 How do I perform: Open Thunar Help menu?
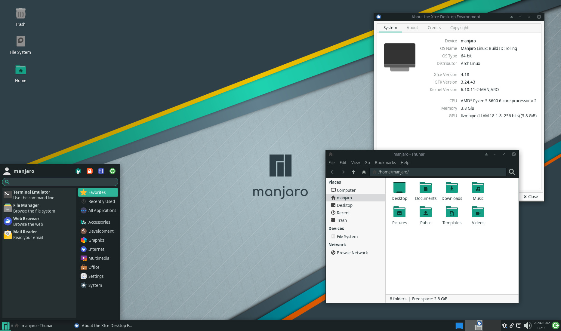coord(405,163)
